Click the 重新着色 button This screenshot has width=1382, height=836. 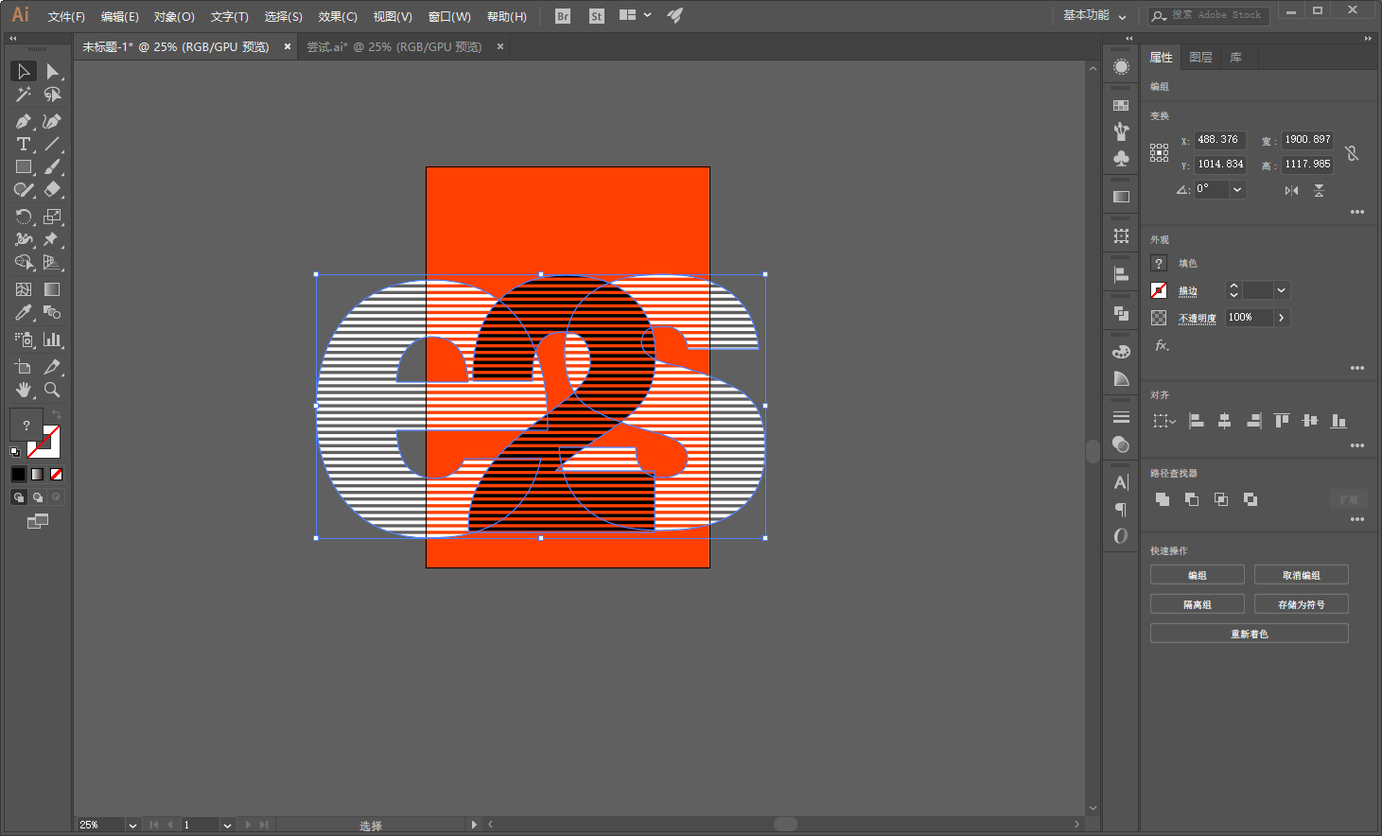(1249, 634)
